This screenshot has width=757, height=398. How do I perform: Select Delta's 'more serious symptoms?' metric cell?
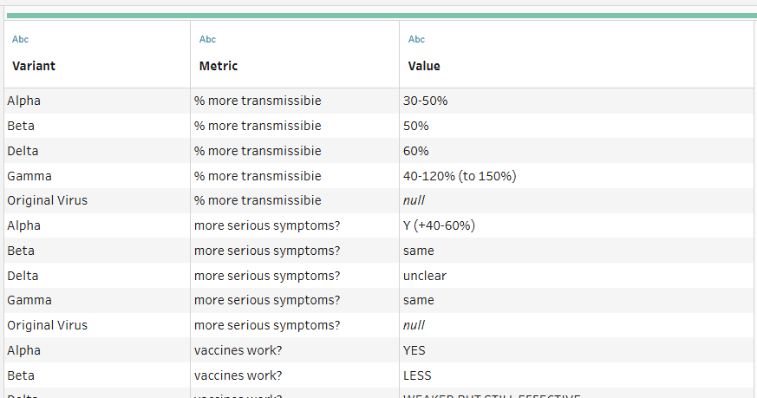[x=267, y=276]
